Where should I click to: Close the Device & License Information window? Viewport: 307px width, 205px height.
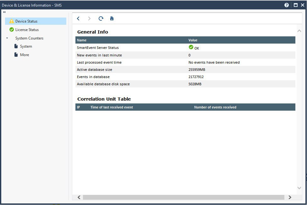click(x=303, y=5)
